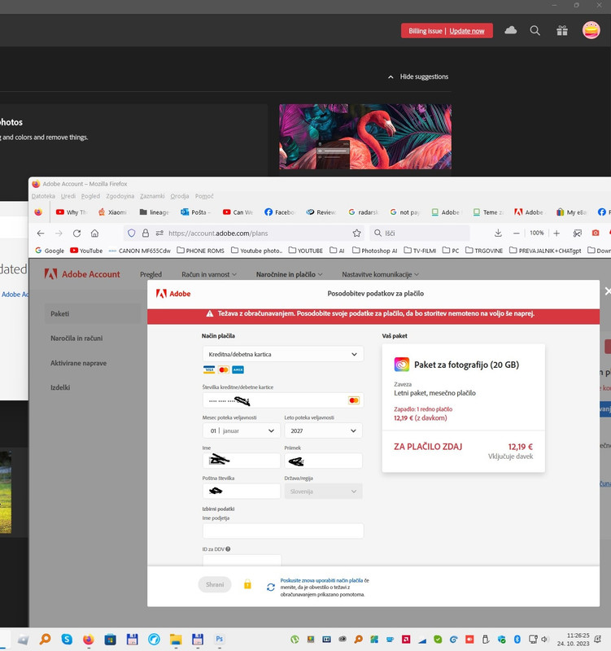Click the cloud sync icon in Photoshop header
611x651 pixels.
coord(511,30)
